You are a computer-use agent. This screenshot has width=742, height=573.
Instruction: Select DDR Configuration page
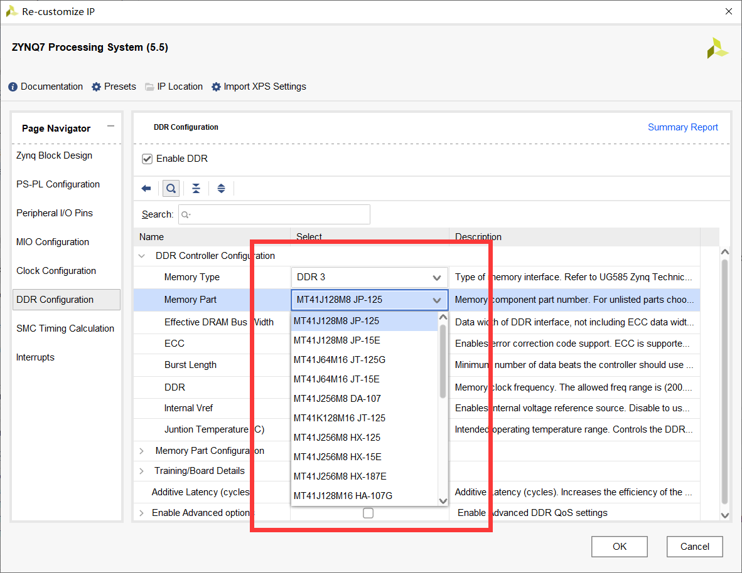click(67, 300)
